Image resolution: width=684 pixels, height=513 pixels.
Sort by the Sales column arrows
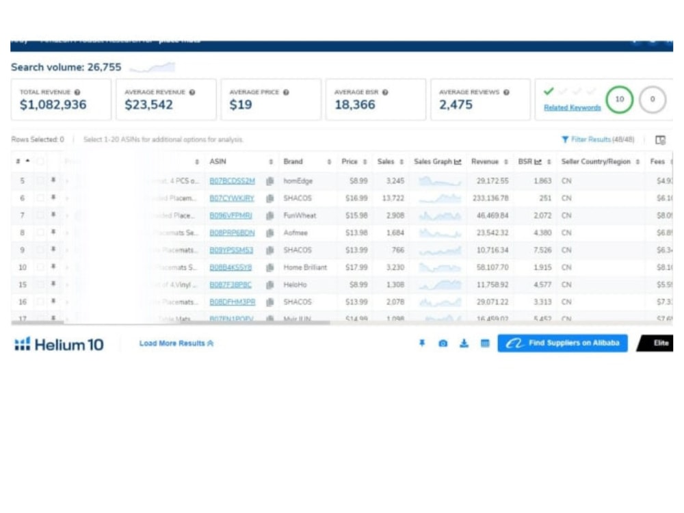click(x=402, y=162)
